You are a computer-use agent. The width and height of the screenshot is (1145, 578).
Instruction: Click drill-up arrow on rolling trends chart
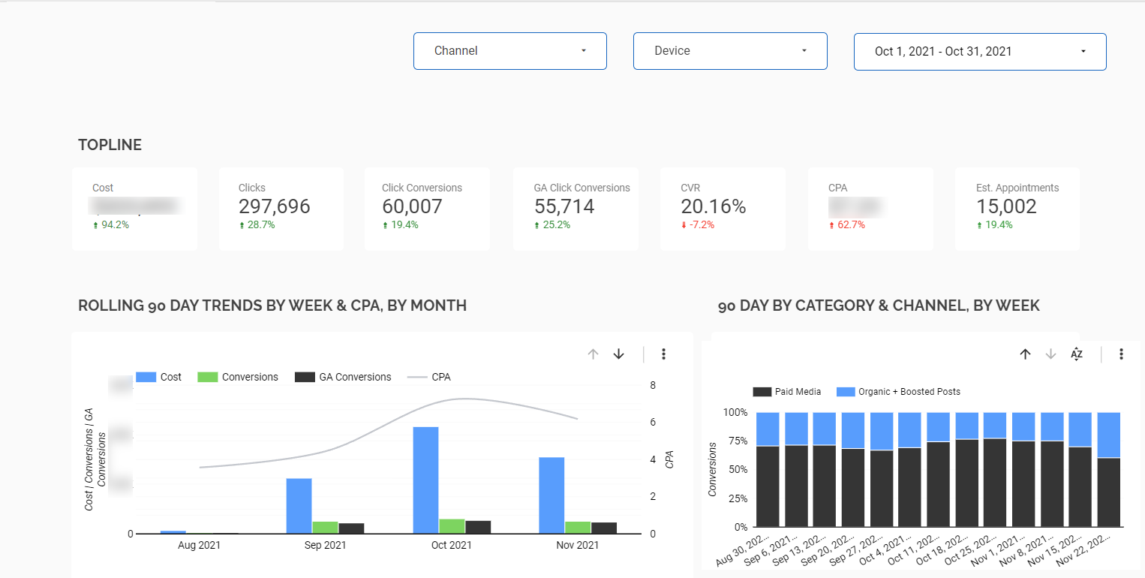[593, 354]
